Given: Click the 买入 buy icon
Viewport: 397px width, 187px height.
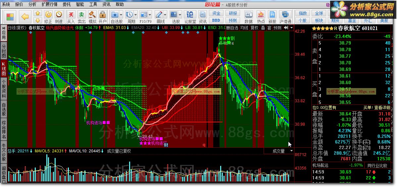Looking at the screenshot, I should (71, 17).
